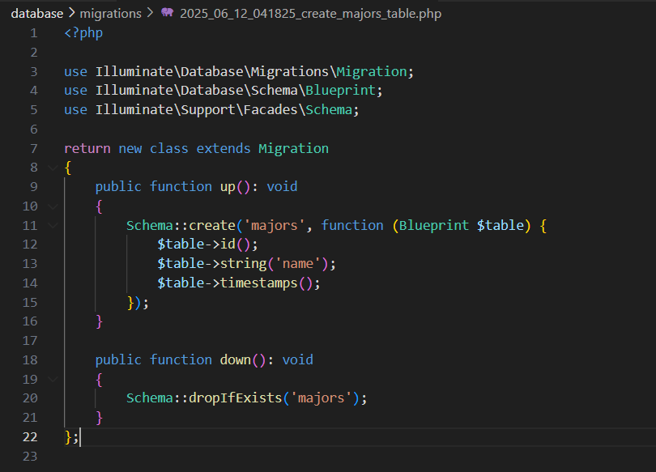Click line number 22 in the gutter
The height and width of the screenshot is (472, 656).
[x=30, y=437]
